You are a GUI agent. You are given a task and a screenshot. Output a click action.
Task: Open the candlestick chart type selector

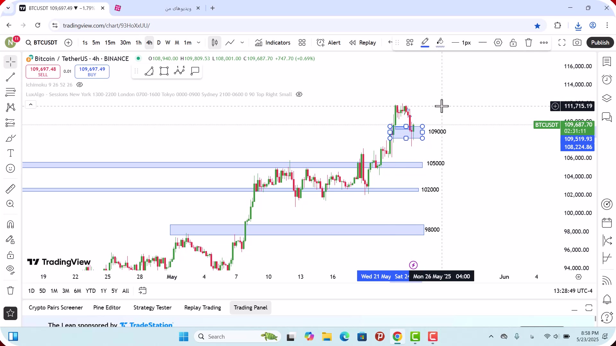(215, 43)
